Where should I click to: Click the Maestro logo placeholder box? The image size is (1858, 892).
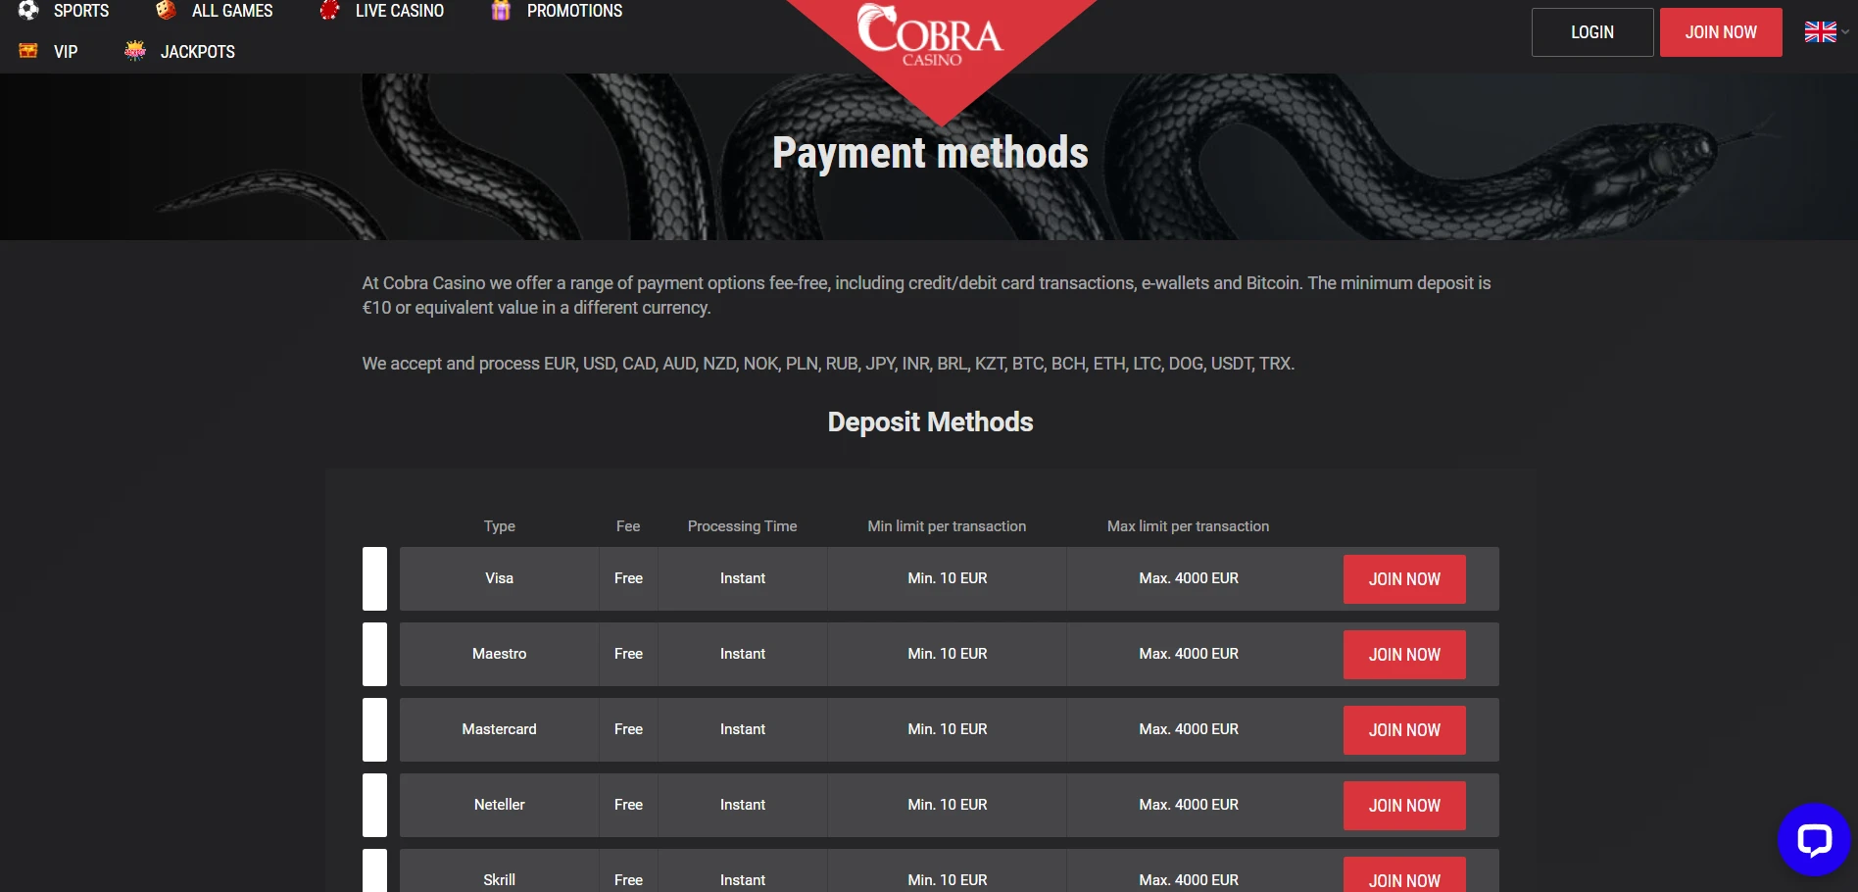[x=374, y=654]
